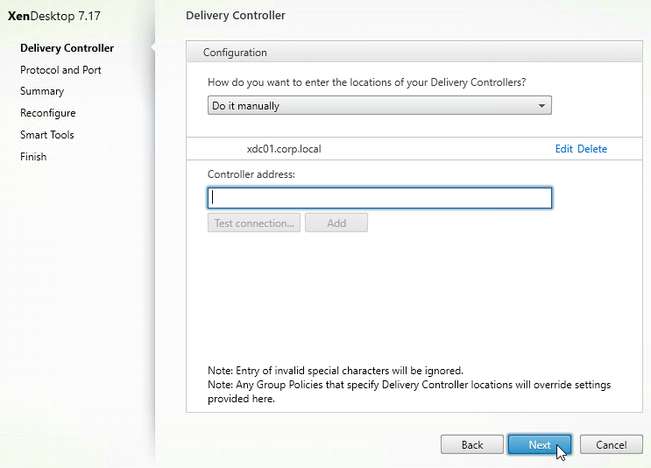Cancel the XenDesktop installation wizard
This screenshot has height=468, width=651.
click(612, 444)
